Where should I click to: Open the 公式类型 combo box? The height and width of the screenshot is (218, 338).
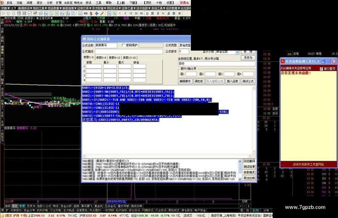tap(185, 45)
